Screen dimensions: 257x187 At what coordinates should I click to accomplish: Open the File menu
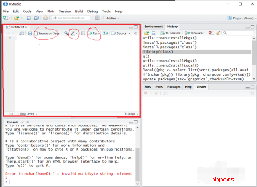[6, 11]
